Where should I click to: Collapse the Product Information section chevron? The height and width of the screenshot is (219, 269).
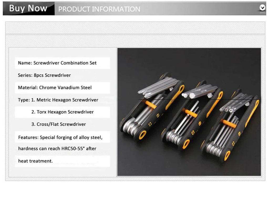[262, 8]
